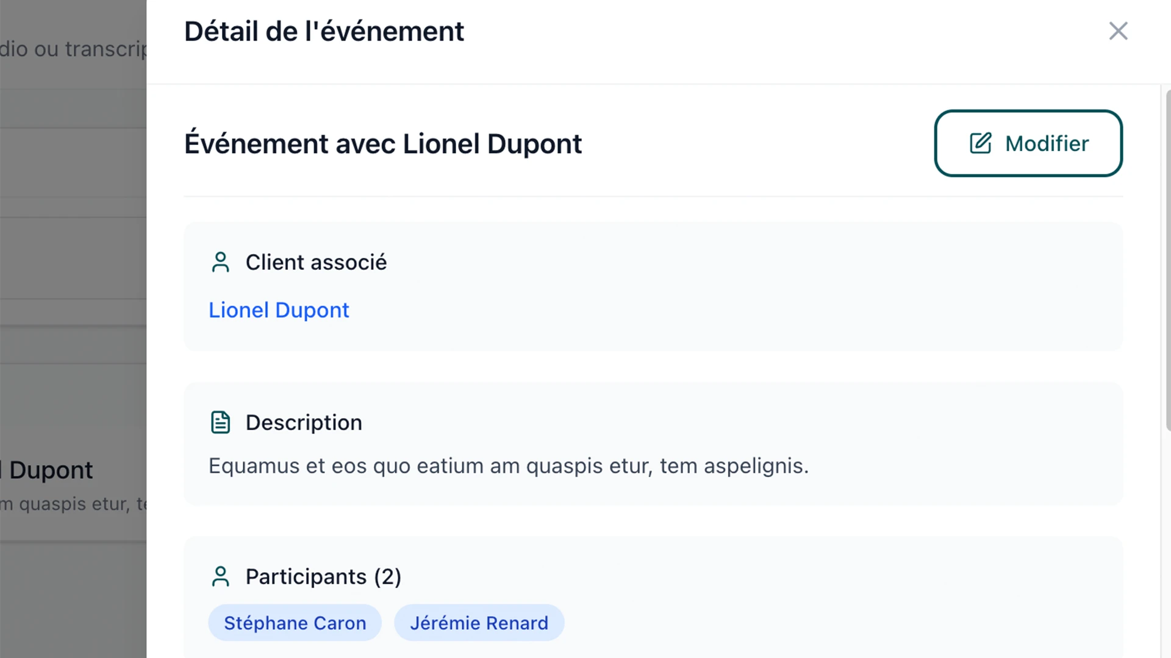Click the Détail de l'événement header title

[x=324, y=31]
